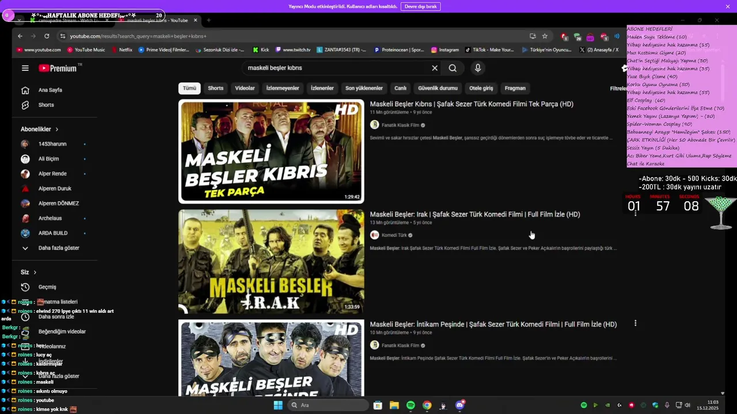Open more options for İntikam Peşinde video
Screen dimensions: 737x414
pyautogui.click(x=635, y=323)
